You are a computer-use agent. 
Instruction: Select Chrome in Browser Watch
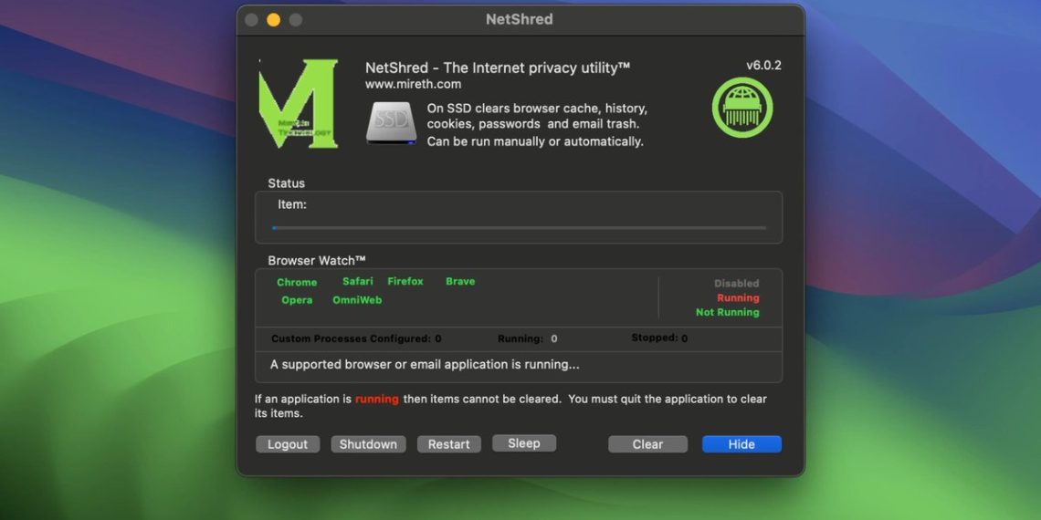297,283
